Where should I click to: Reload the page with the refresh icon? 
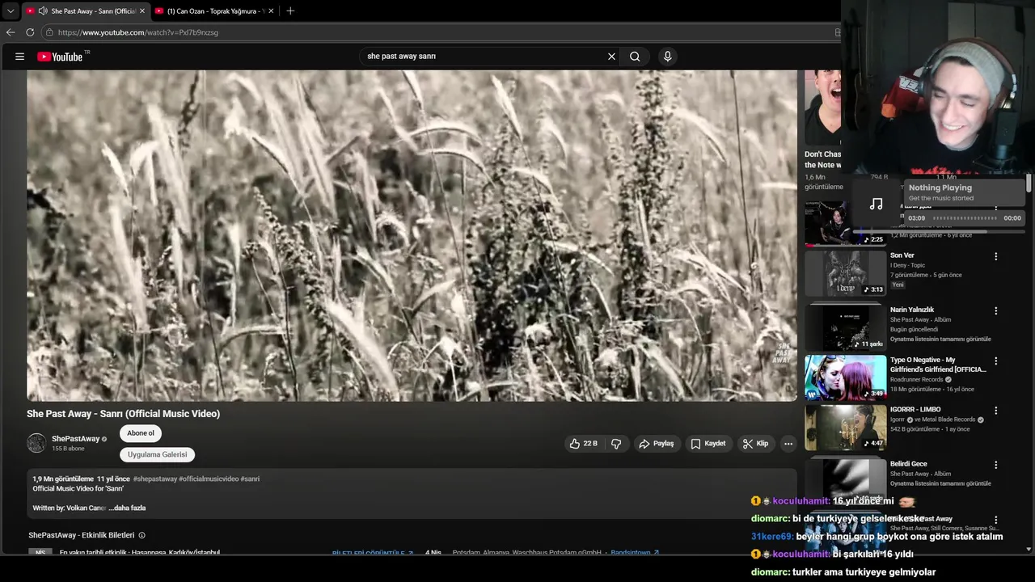30,32
